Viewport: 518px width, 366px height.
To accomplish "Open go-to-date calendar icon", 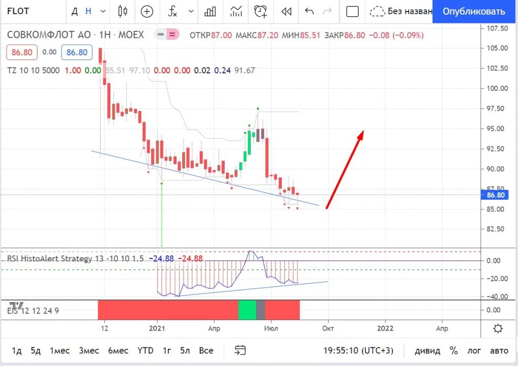I will [x=240, y=350].
